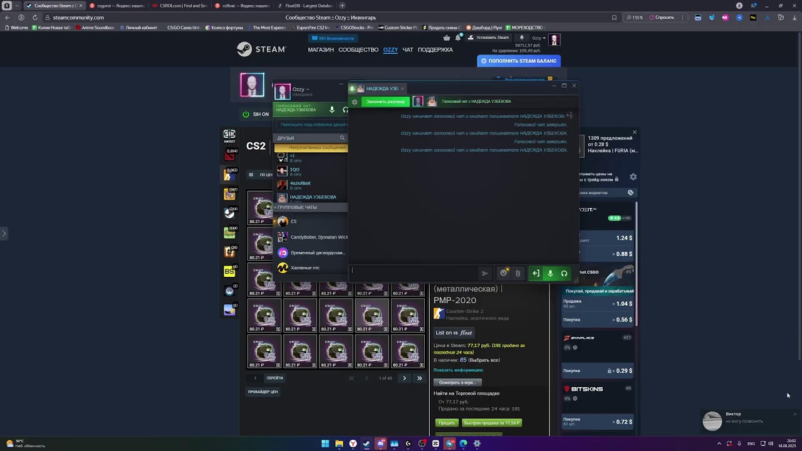Click Установить Steam button
802x451 pixels.
click(489, 38)
